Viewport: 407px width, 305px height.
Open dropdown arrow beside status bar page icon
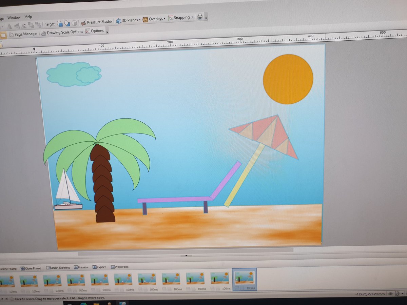pyautogui.click(x=402, y=293)
